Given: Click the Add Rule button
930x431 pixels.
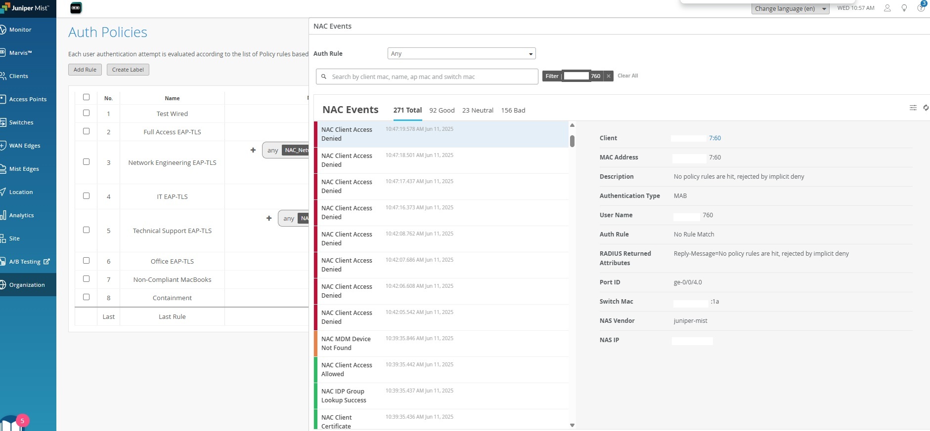Looking at the screenshot, I should pyautogui.click(x=85, y=70).
